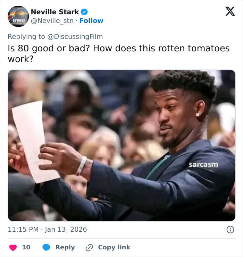Open the attached meme image
The height and width of the screenshot is (257, 243).
point(121,146)
